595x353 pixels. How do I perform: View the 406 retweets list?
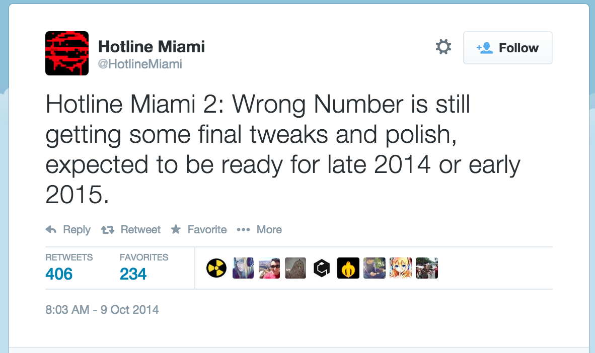click(59, 274)
